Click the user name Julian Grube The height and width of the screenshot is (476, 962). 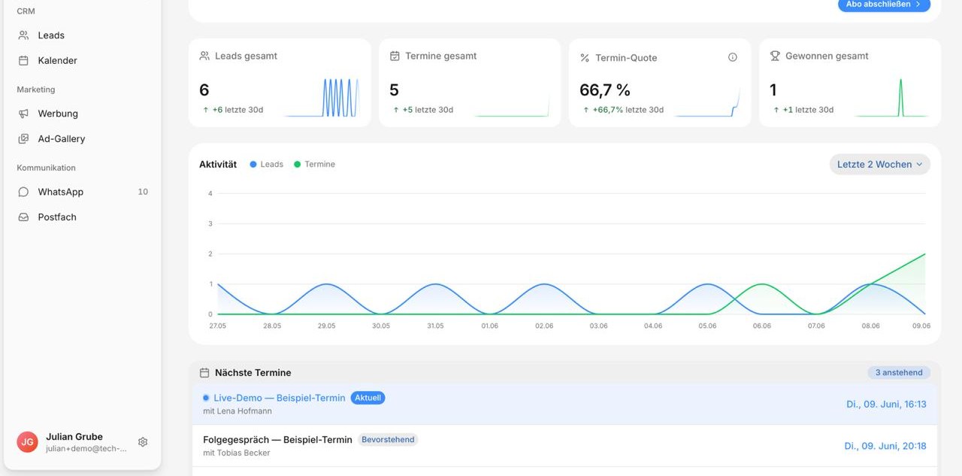[x=74, y=436]
